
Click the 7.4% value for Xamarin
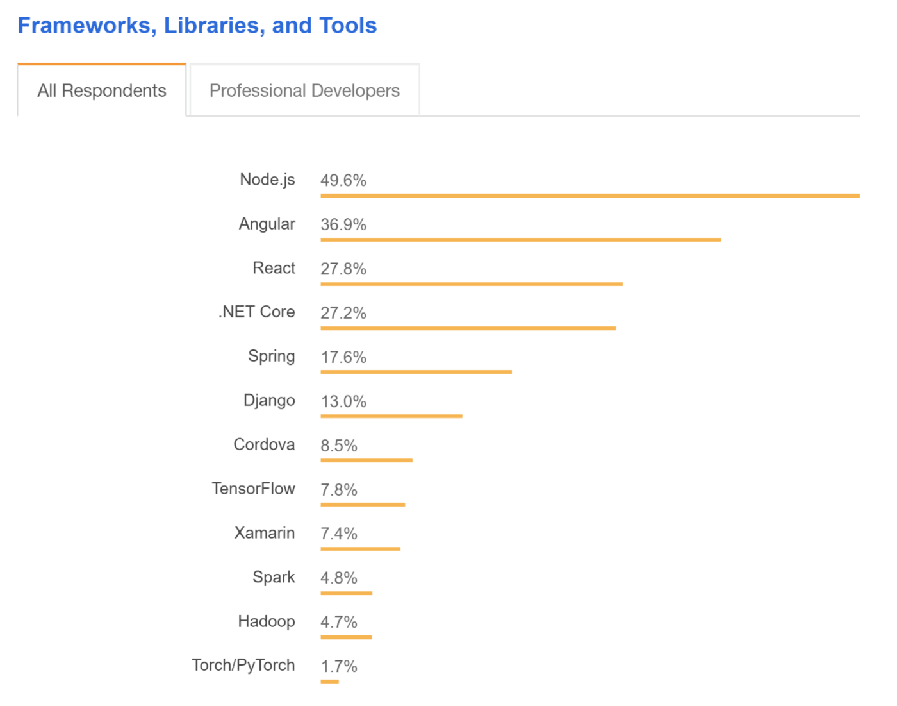click(x=339, y=534)
